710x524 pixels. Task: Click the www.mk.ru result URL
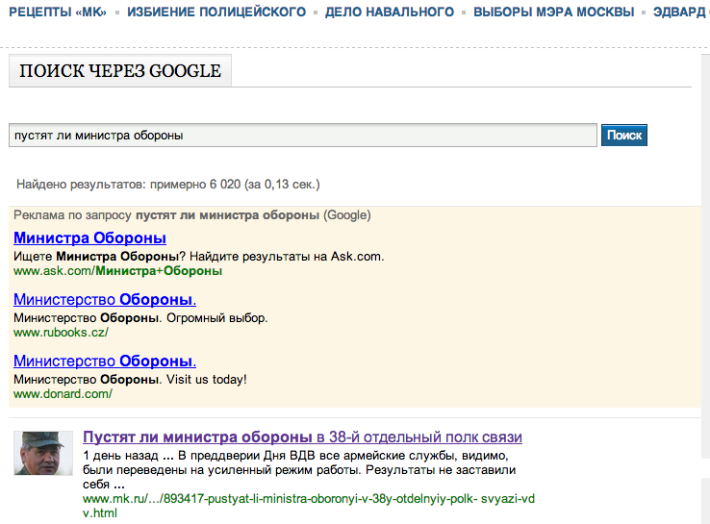point(308,499)
